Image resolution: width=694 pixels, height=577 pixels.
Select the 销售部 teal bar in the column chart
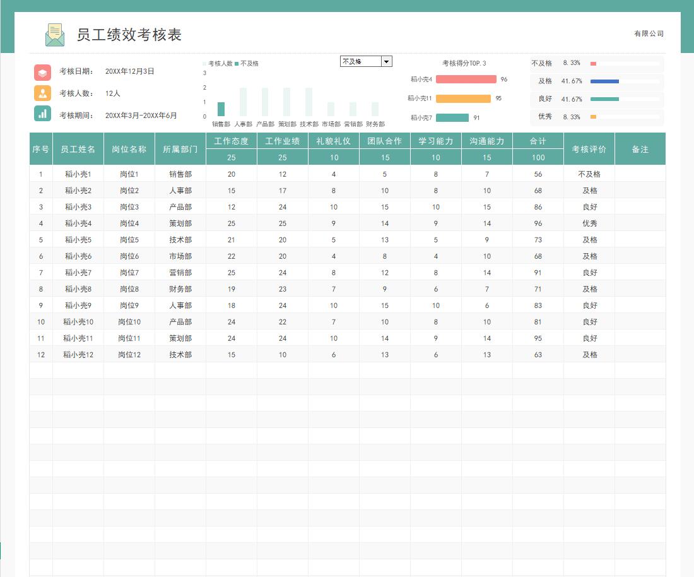tap(221, 109)
